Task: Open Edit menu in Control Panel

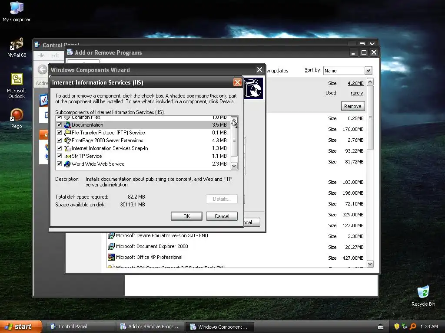Action: point(55,55)
